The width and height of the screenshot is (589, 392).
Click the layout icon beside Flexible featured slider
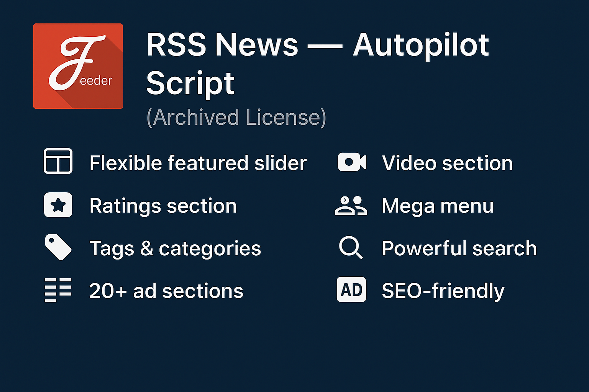pyautogui.click(x=58, y=161)
